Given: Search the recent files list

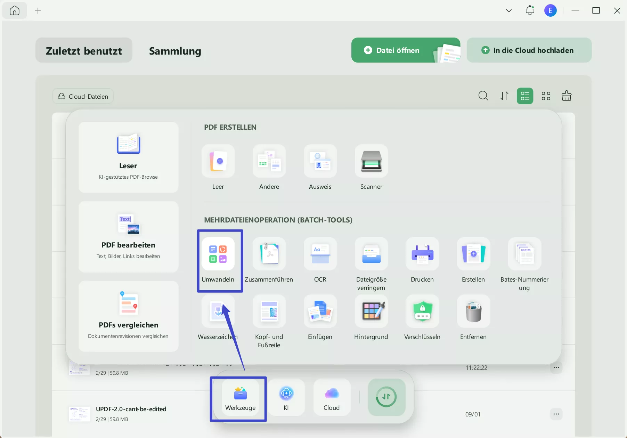Looking at the screenshot, I should click(483, 96).
